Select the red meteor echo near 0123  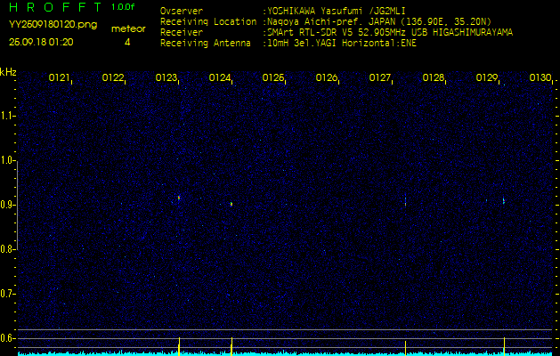coord(179,198)
